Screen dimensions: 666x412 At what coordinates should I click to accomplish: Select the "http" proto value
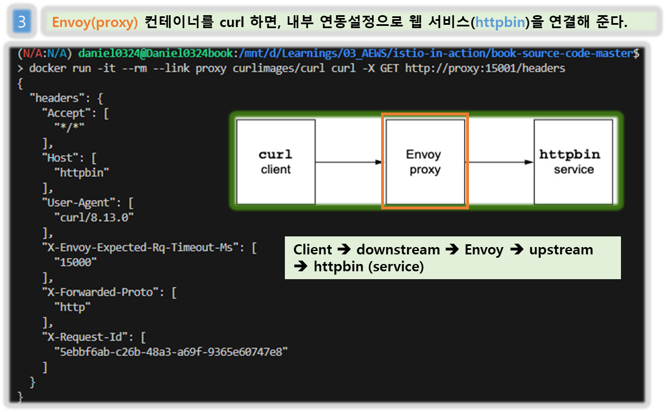coord(73,307)
